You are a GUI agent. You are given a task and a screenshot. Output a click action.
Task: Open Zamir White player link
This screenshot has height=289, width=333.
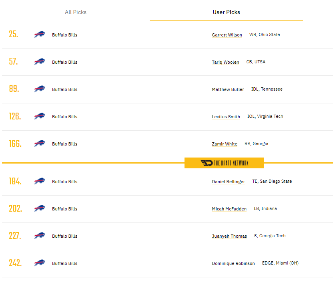click(x=225, y=144)
